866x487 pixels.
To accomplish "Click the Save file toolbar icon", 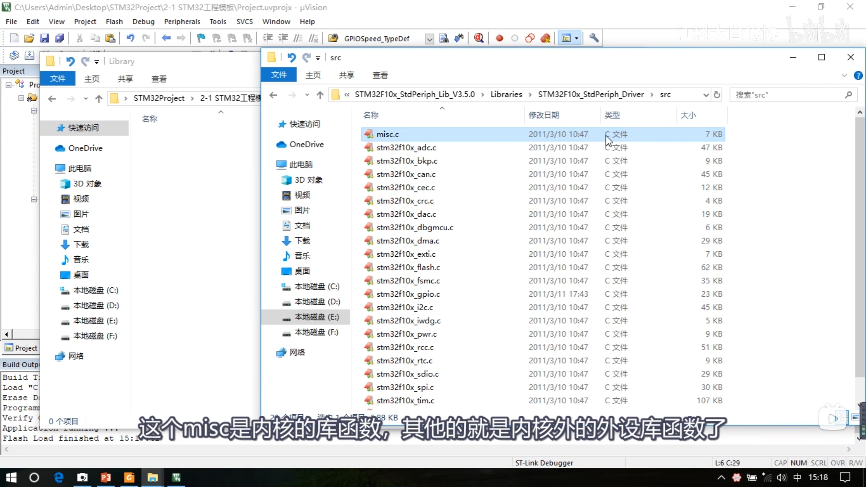I will coord(44,38).
